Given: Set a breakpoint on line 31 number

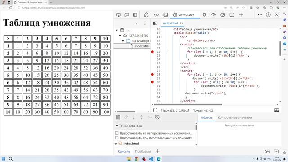Looking at the screenshot, I should point(158,86).
